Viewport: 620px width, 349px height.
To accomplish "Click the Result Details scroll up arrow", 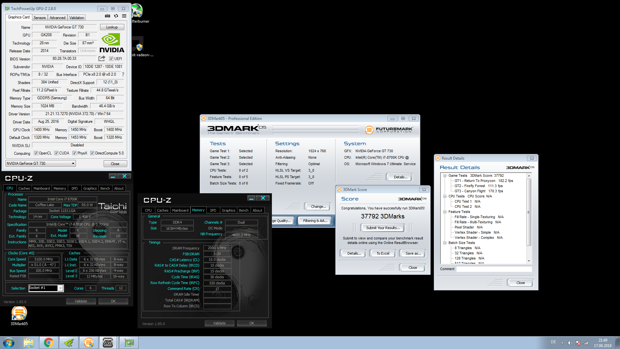I will pos(529,176).
